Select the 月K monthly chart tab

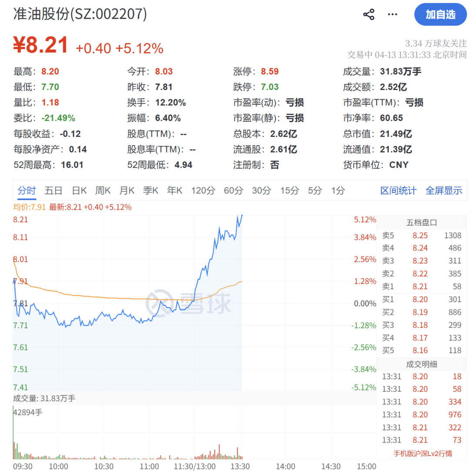tap(126, 190)
